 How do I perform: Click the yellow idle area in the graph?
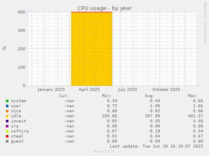point(92,49)
